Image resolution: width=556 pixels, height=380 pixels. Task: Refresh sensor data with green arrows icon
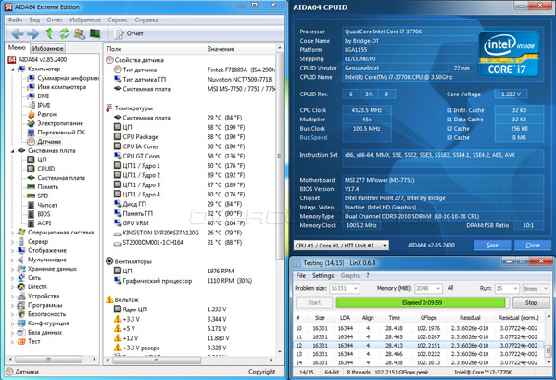click(64, 33)
